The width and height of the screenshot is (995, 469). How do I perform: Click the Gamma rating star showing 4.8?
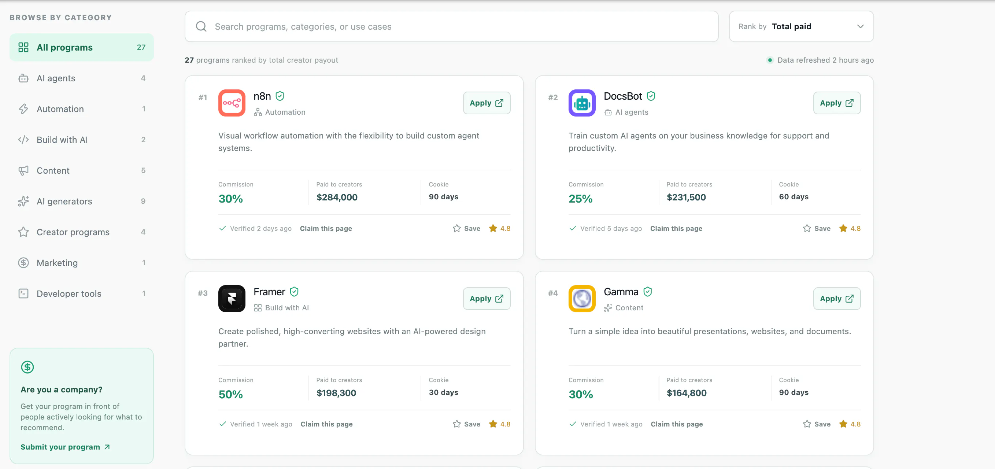pyautogui.click(x=843, y=424)
